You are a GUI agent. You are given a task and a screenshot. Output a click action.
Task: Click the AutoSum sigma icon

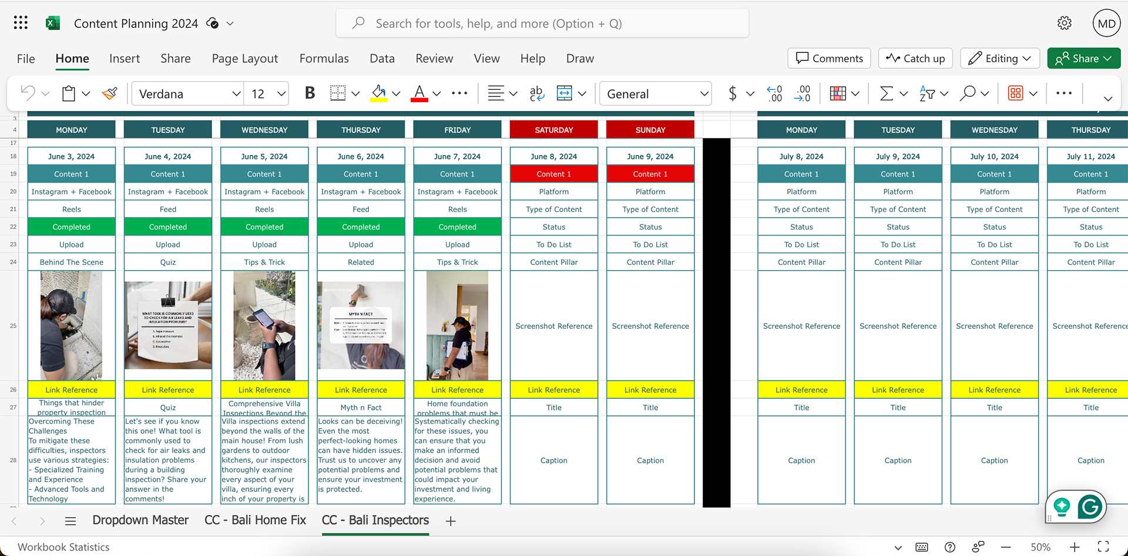[x=886, y=93]
